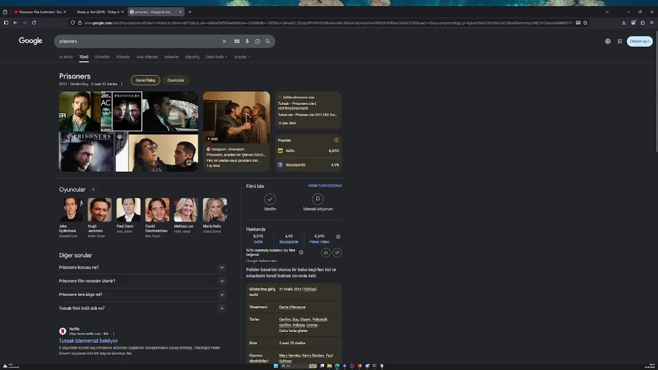
Task: Click the thumbs down dislike icon
Action: [x=337, y=252]
